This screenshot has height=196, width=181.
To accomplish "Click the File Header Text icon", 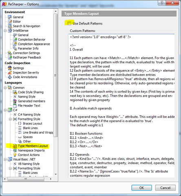I will click(15, 106).
